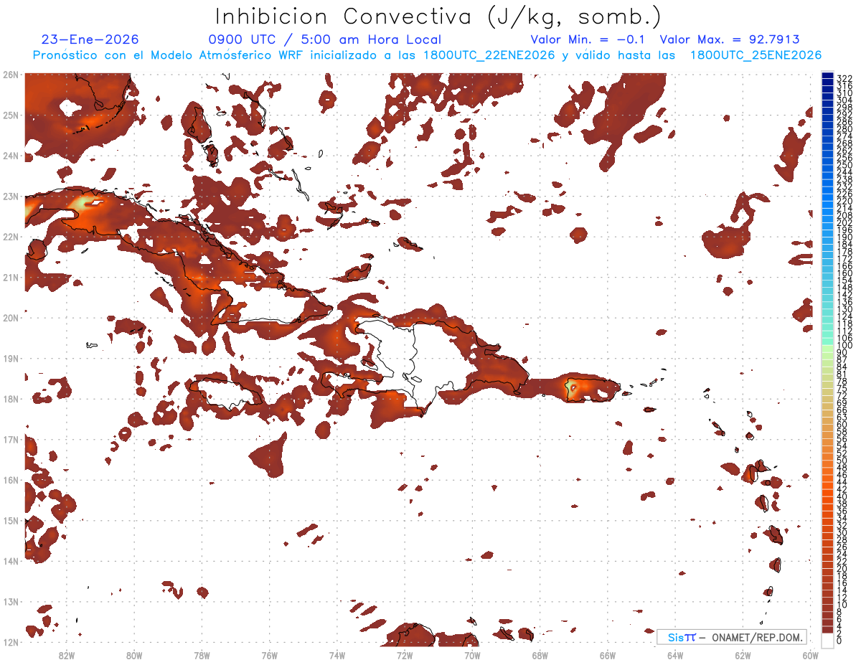Click the "60W" longitude label
Screen dimensions: 861x665
(x=810, y=654)
